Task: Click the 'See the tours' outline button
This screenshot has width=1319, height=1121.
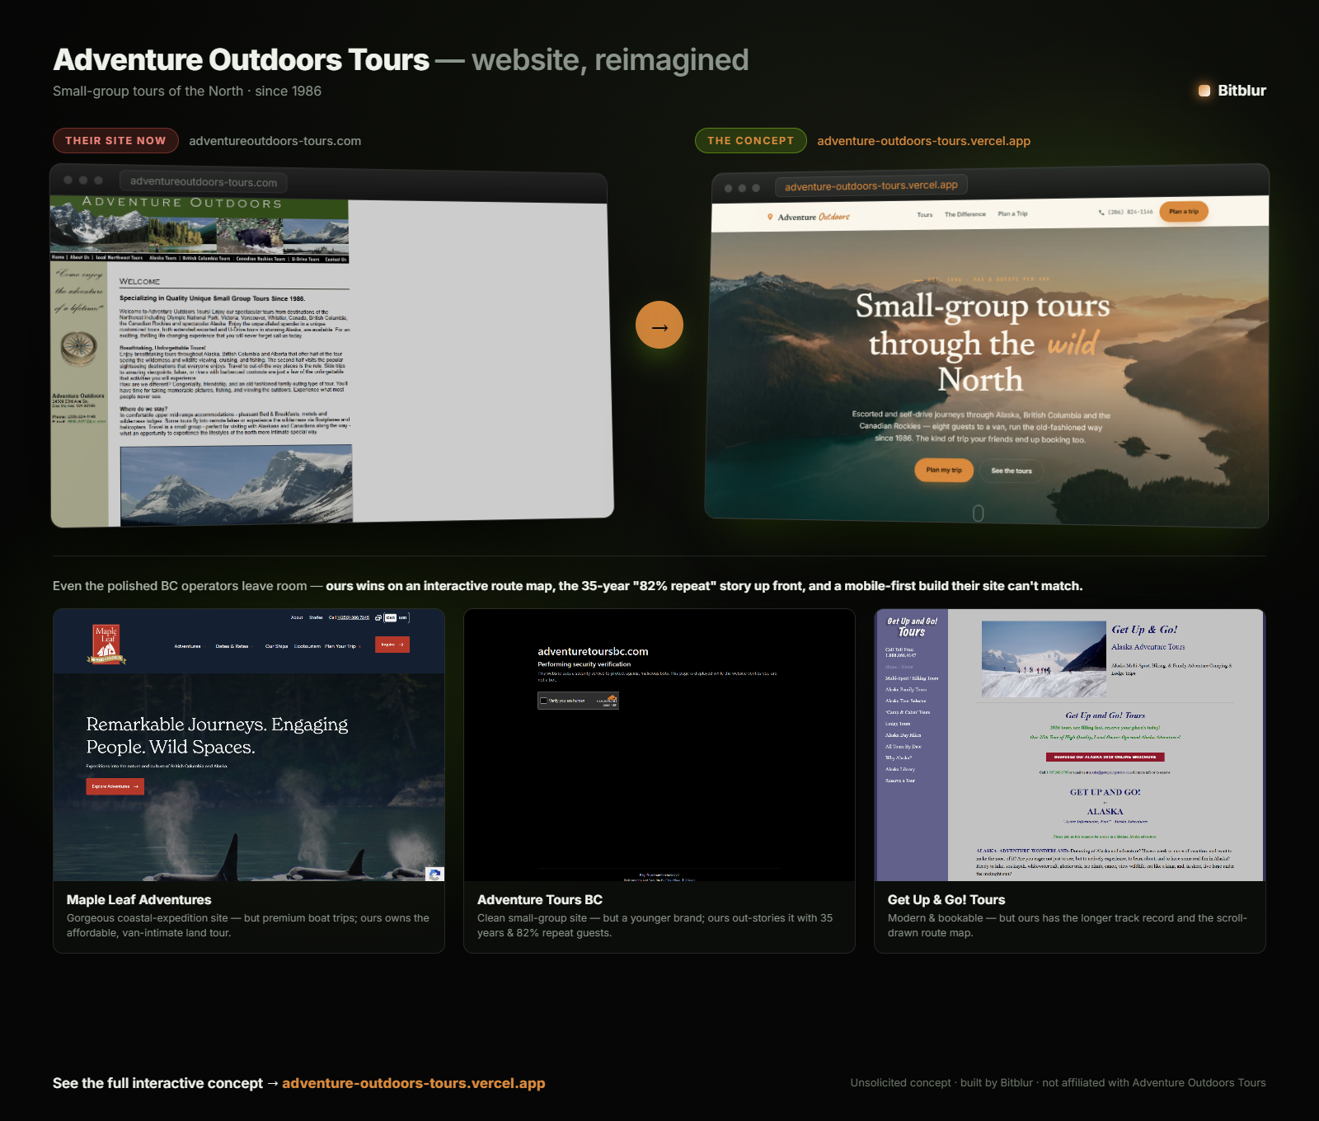Action: click(1011, 471)
